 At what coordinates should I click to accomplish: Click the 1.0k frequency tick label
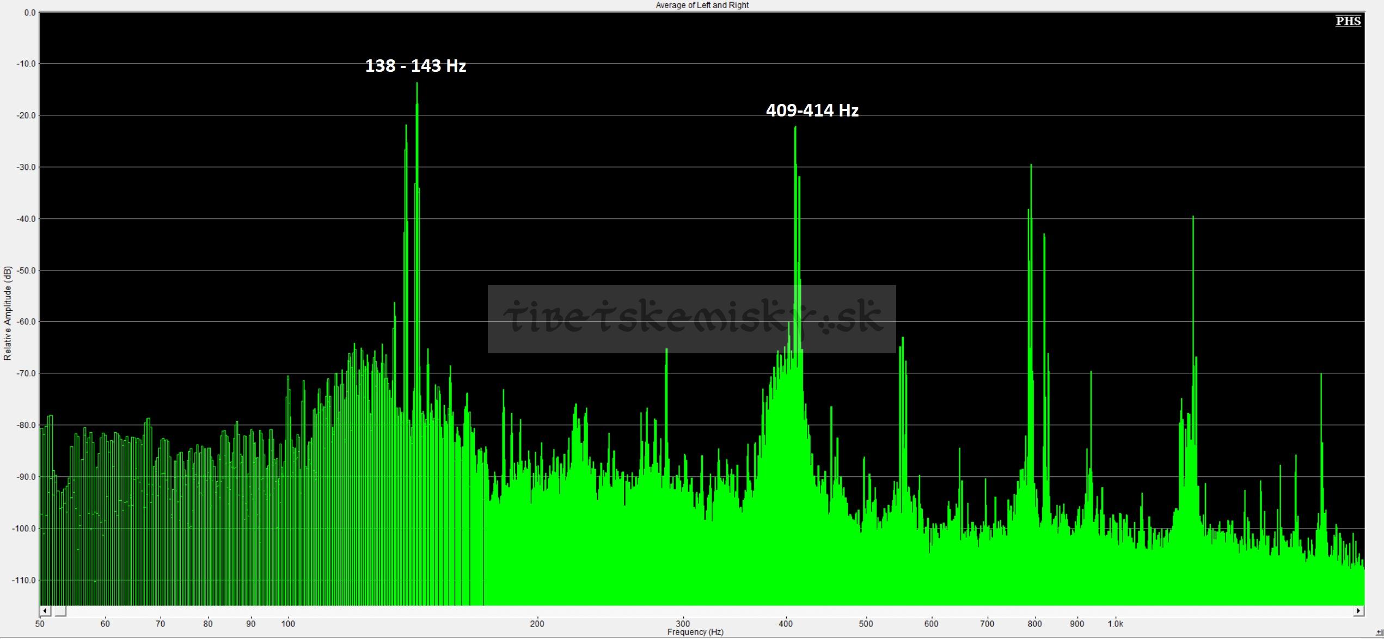pos(1115,624)
